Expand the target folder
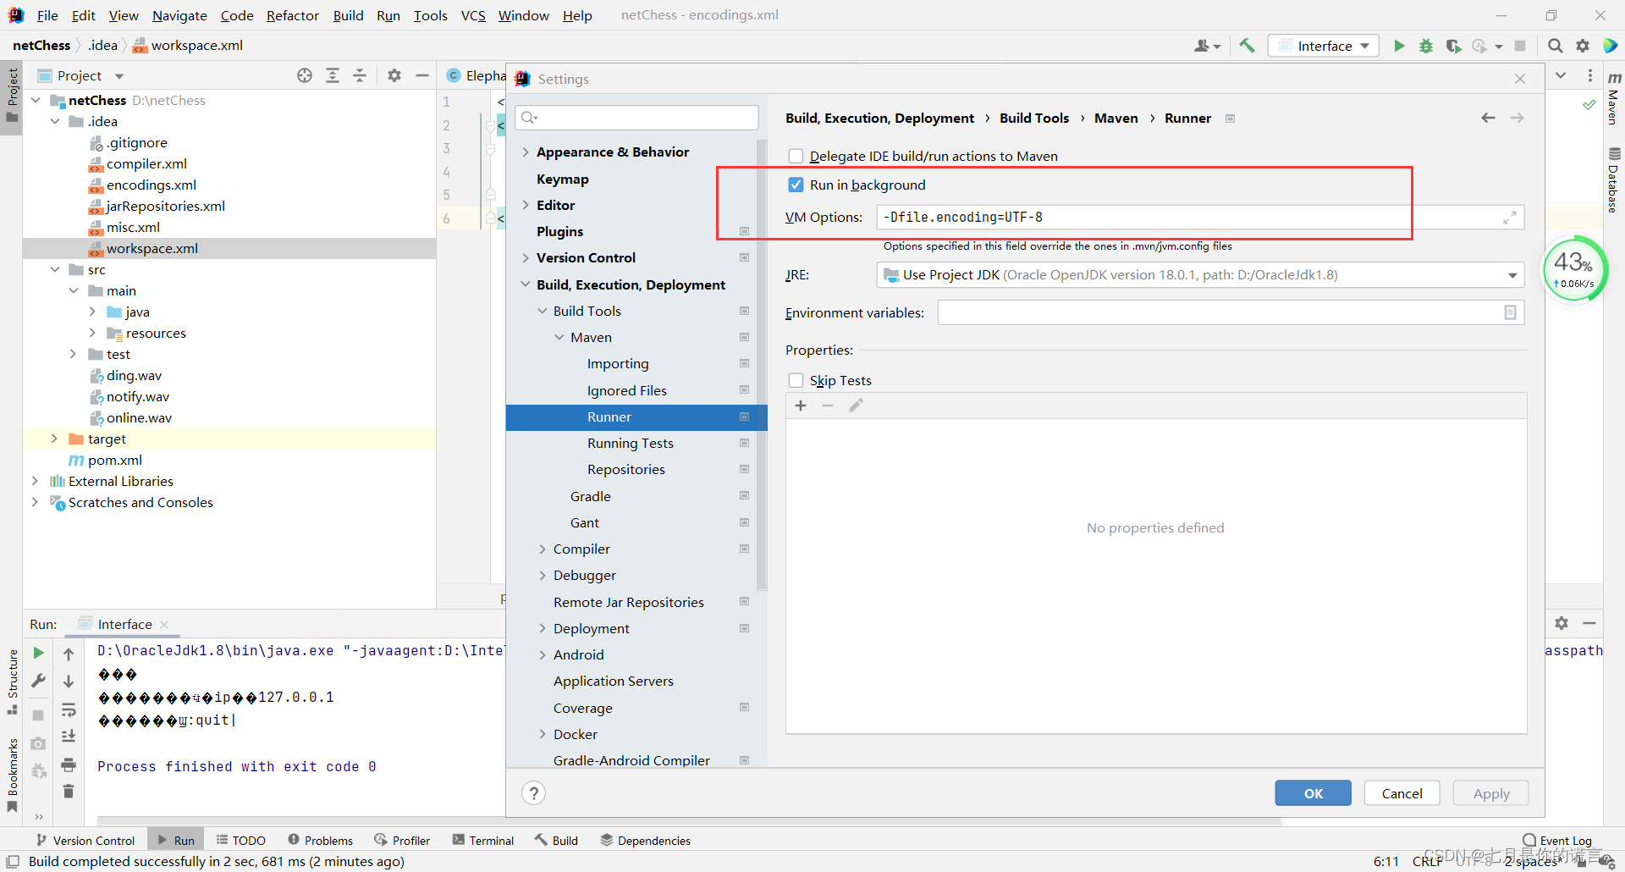The image size is (1625, 872). [x=54, y=439]
